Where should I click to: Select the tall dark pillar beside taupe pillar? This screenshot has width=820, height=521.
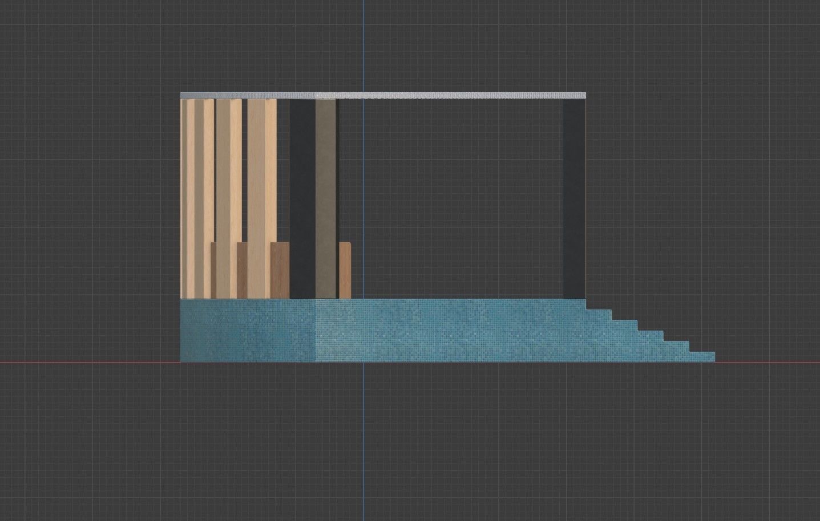point(302,198)
